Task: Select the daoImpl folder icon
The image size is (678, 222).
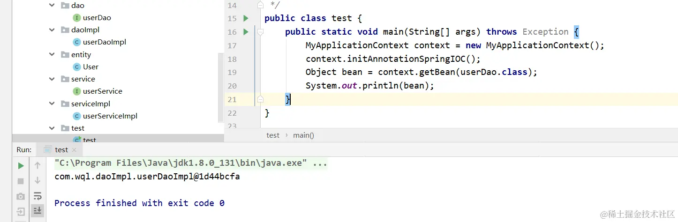Action: (65, 30)
